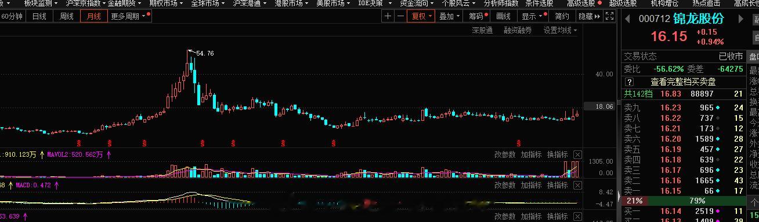Viewport: 759px width, 222px height.
Task: Click 热点追击 in the top bar
Action: click(x=706, y=3)
